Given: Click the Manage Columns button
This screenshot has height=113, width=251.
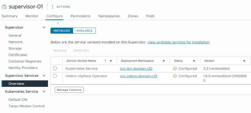Looking at the screenshot, I should pyautogui.click(x=69, y=90).
